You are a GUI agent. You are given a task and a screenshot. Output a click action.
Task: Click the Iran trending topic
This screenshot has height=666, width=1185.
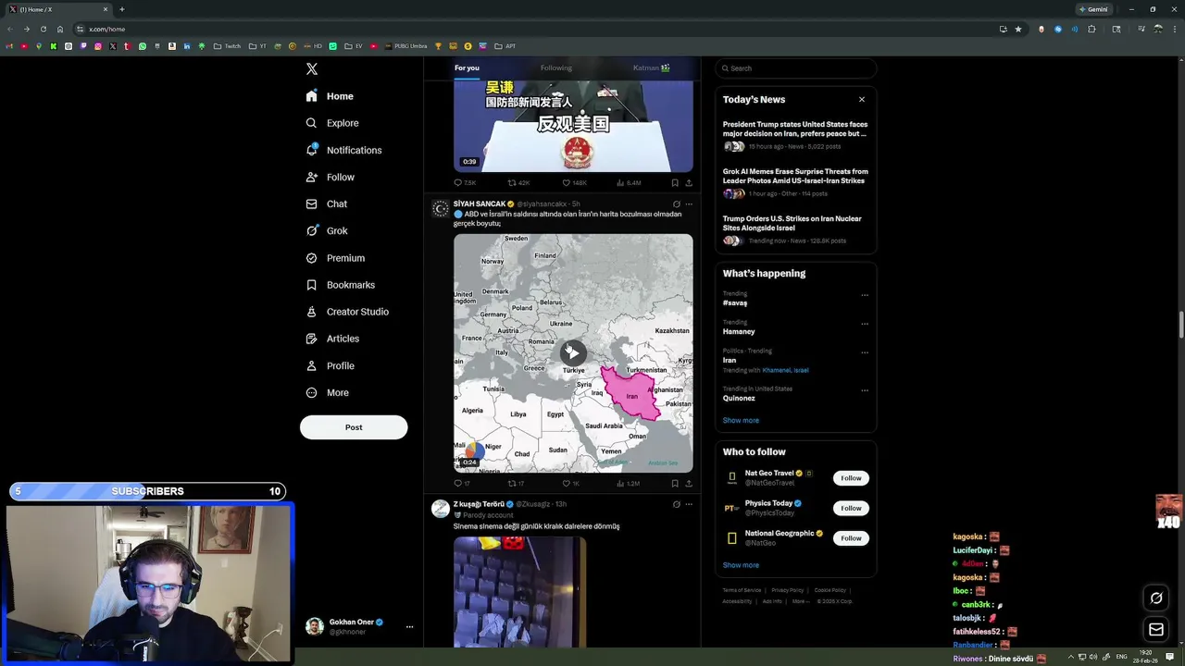click(x=730, y=360)
